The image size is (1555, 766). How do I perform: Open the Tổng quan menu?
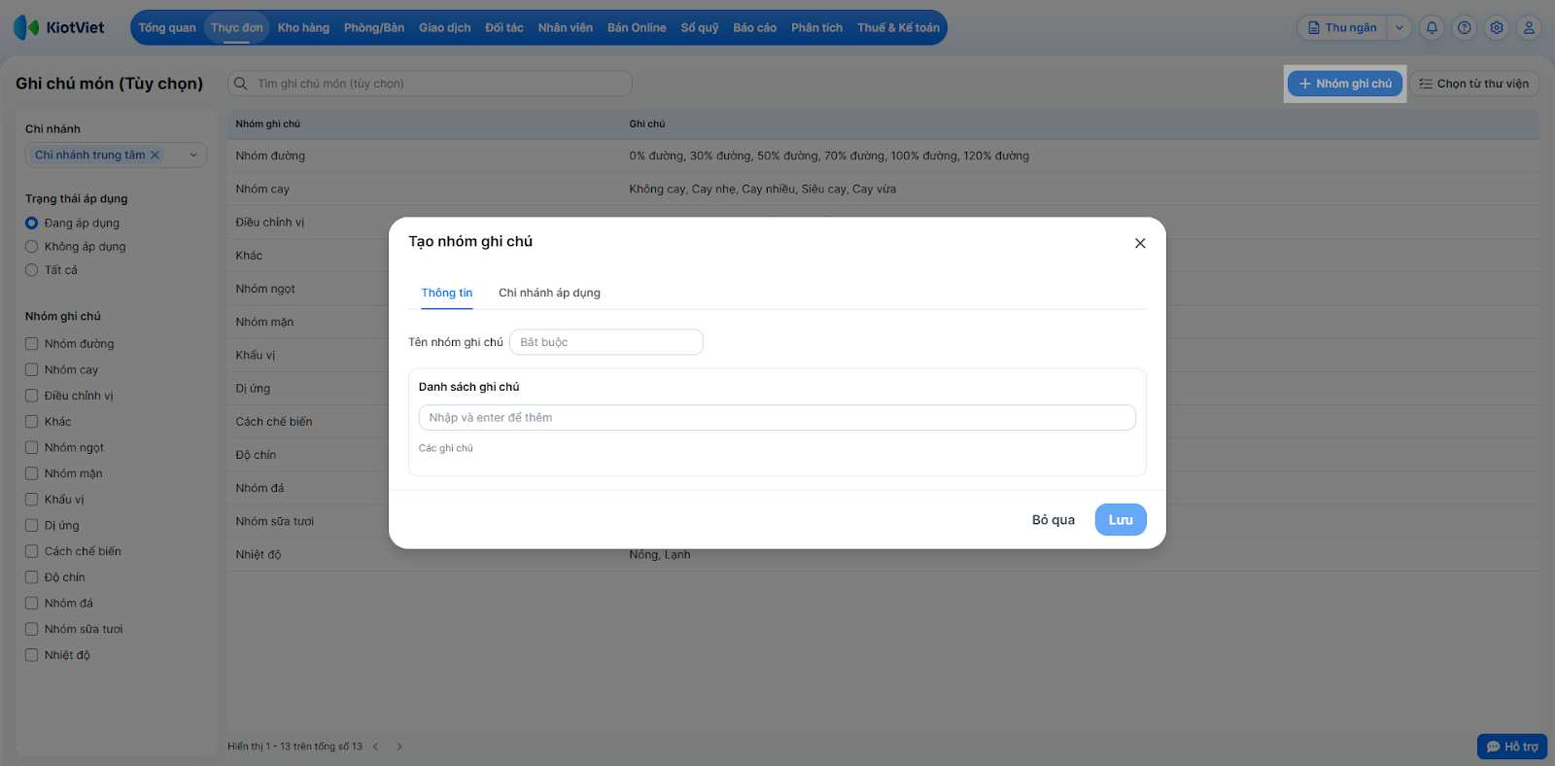[167, 27]
